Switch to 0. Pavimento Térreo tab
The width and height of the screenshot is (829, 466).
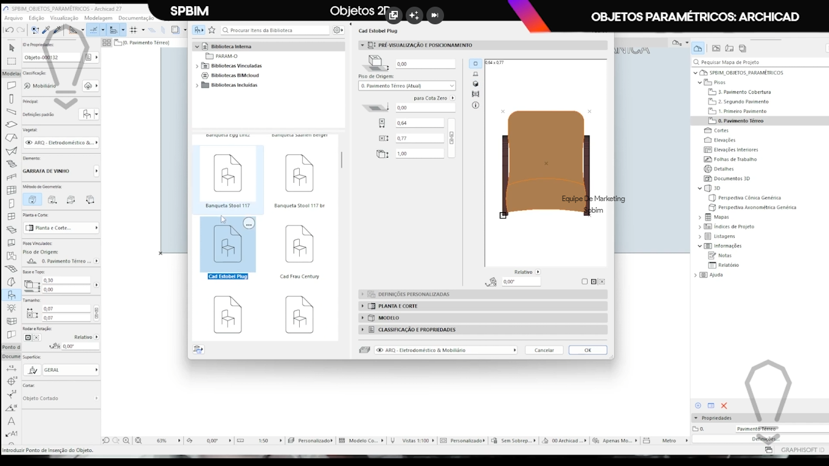[142, 43]
